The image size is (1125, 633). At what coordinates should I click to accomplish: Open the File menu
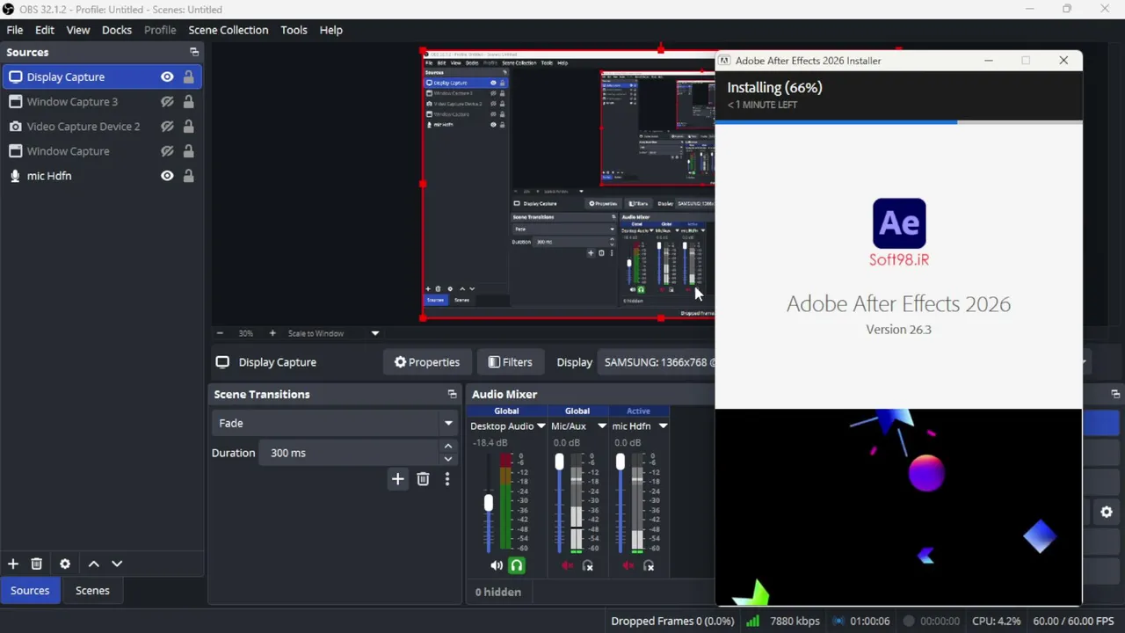coord(15,30)
